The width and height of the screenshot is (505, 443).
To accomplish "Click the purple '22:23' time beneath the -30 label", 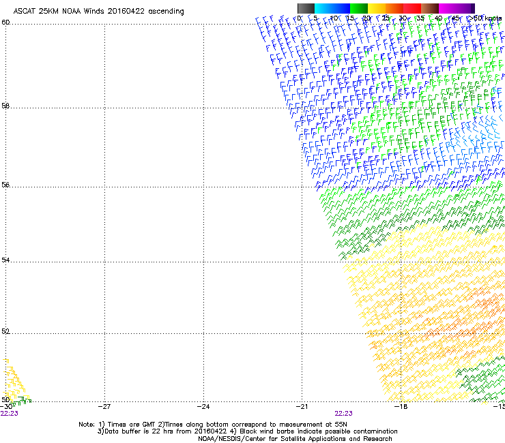I will pyautogui.click(x=10, y=414).
